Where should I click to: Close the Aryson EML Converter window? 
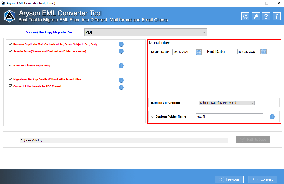(279, 3)
